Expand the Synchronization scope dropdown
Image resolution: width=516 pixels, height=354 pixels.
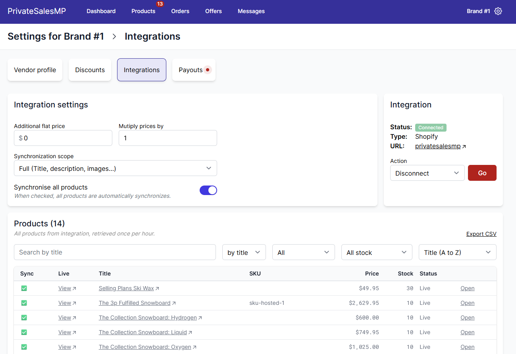tap(116, 168)
